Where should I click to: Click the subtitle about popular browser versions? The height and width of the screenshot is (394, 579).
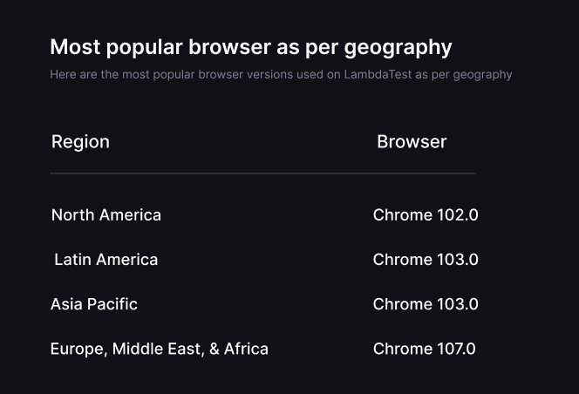[281, 75]
